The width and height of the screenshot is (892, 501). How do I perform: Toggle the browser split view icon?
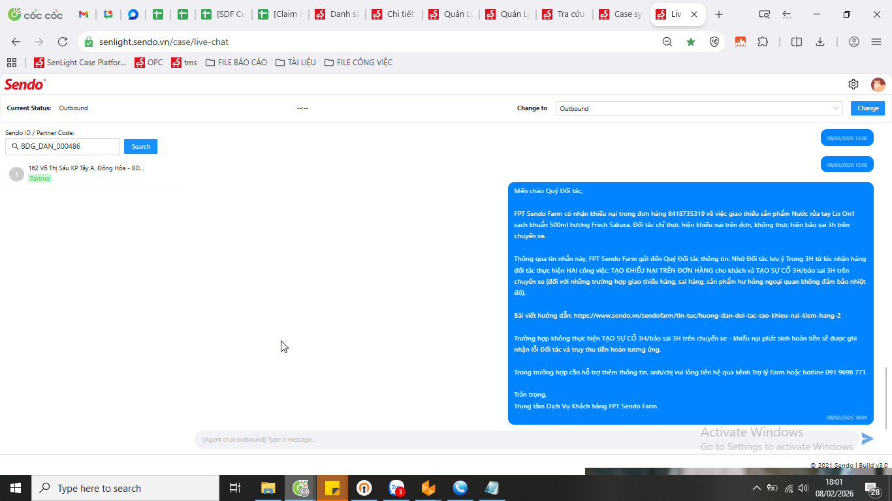[797, 42]
